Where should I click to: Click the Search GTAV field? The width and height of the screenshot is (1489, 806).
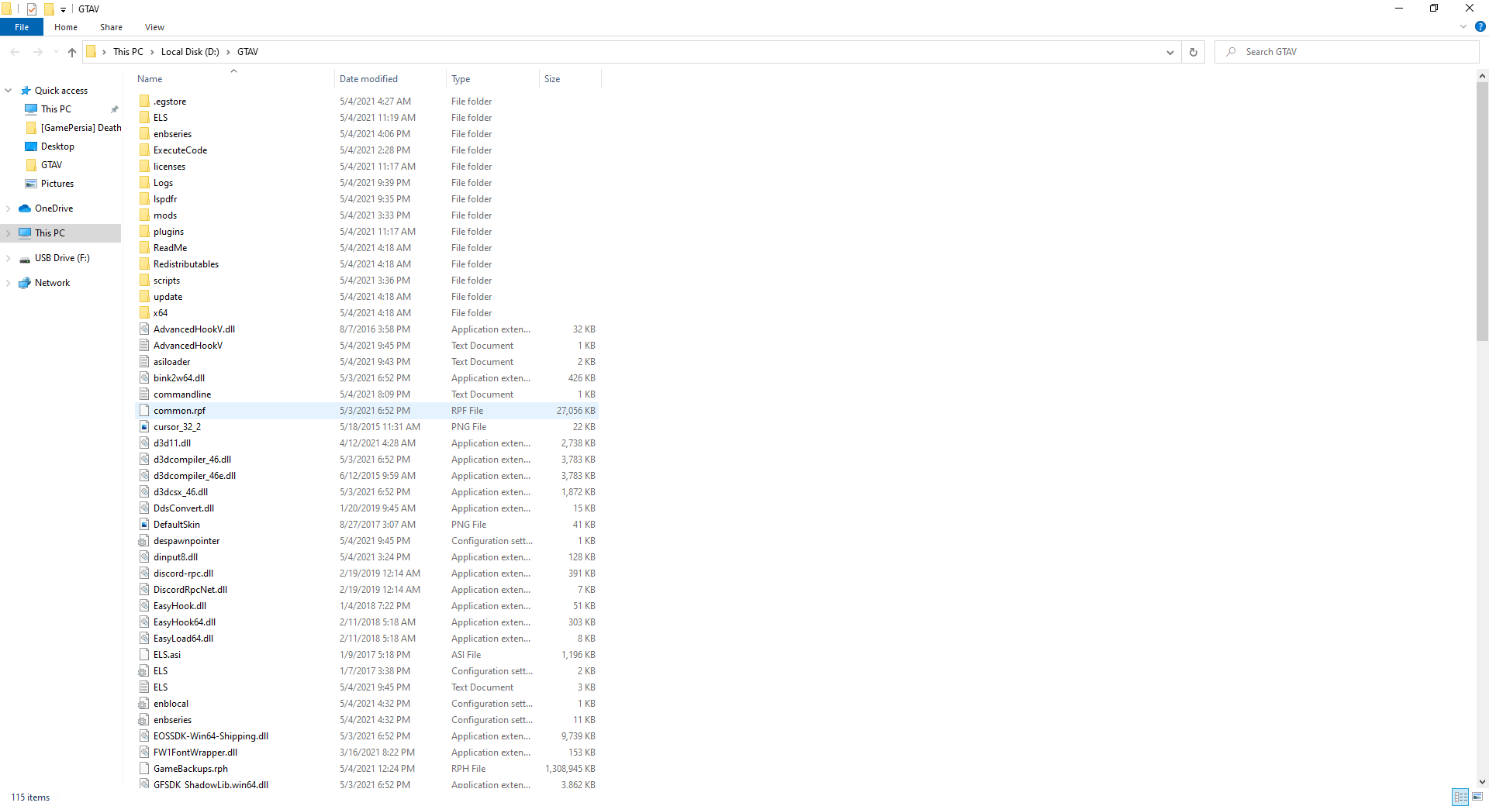point(1346,52)
